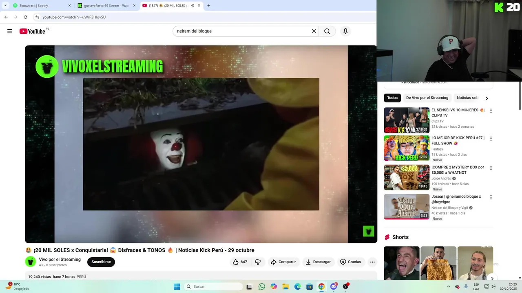Open the Windows Start menu

177,286
